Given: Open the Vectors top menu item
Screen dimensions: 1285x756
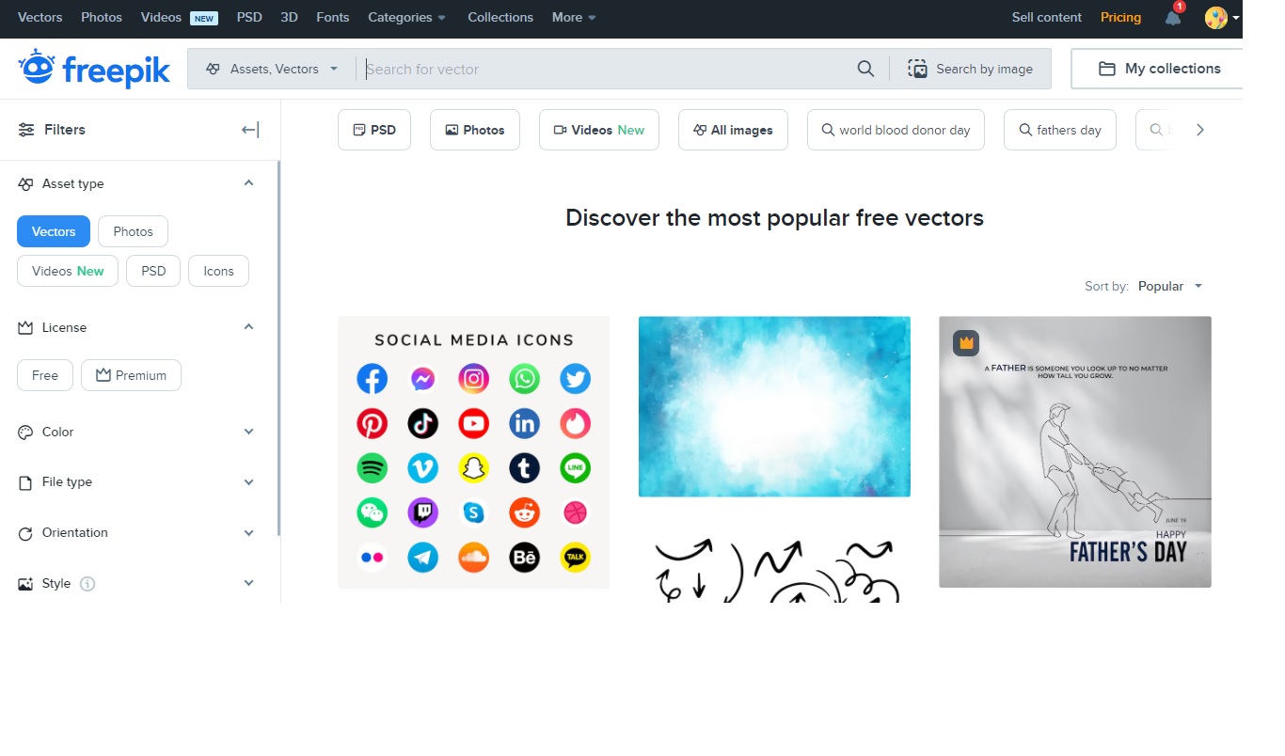Looking at the screenshot, I should pos(40,17).
